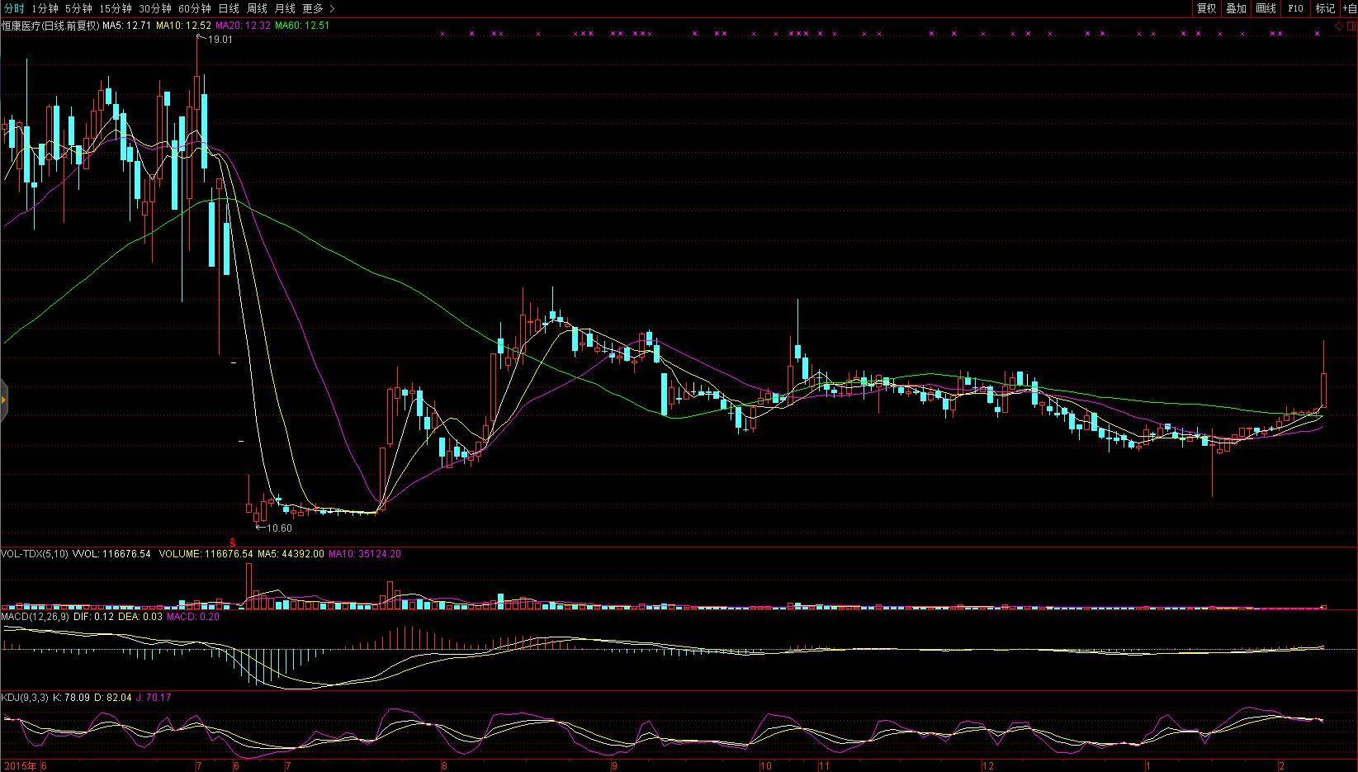Image resolution: width=1358 pixels, height=772 pixels.
Task: Click the red window-layout icon at top right
Action: click(1351, 26)
